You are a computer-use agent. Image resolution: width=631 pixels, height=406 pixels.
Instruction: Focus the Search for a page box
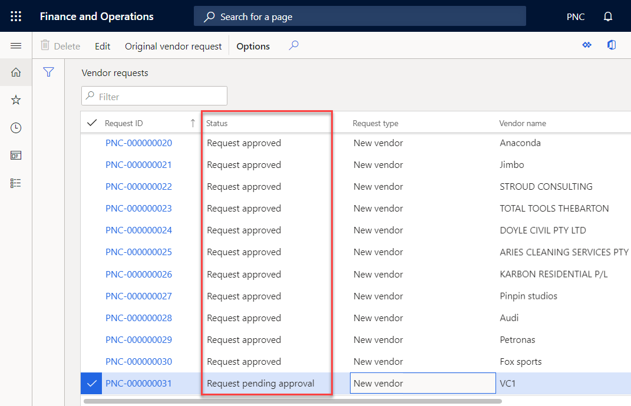click(x=360, y=16)
